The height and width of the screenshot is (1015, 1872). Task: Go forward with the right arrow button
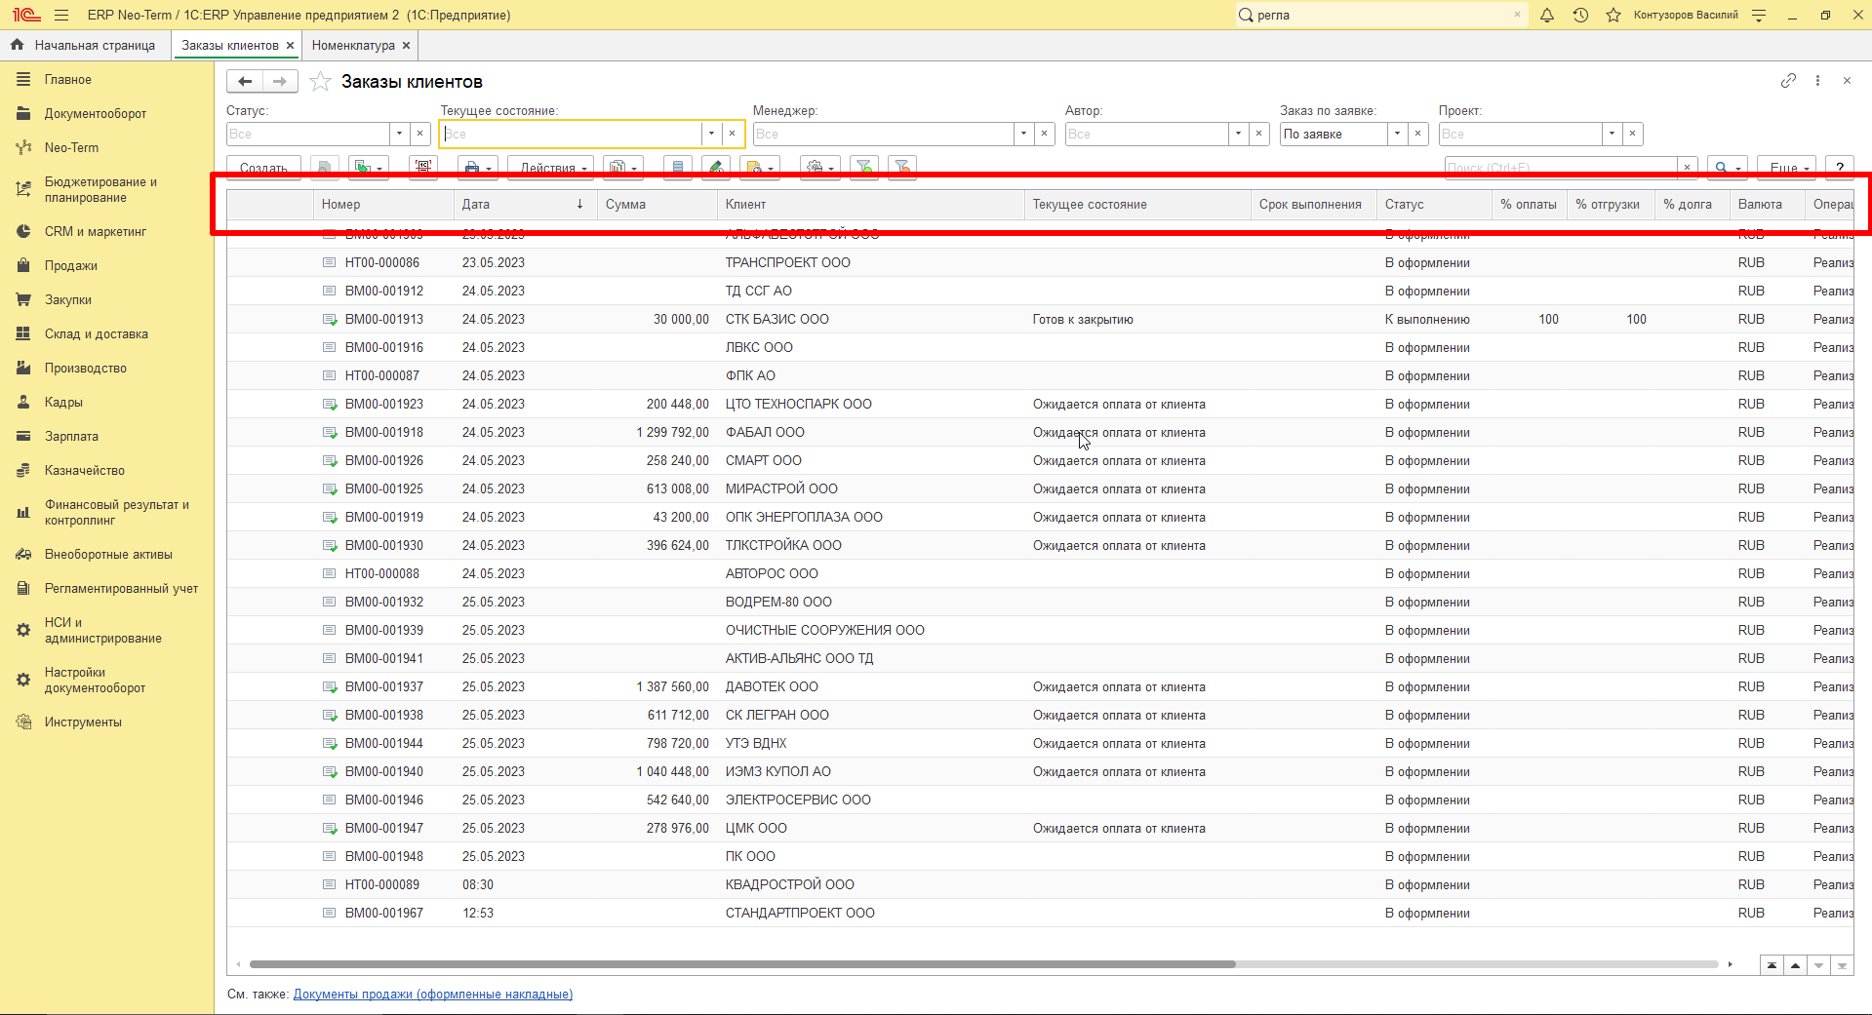coord(280,82)
